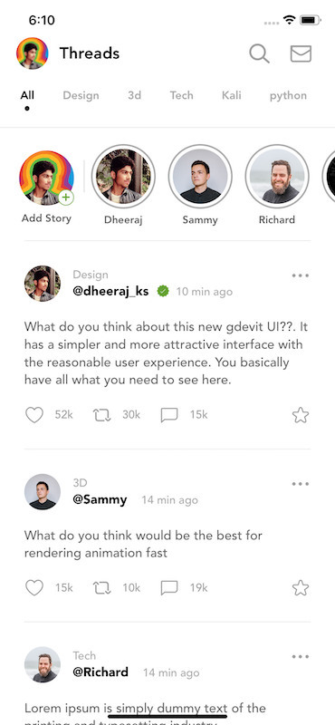Image resolution: width=335 pixels, height=725 pixels.
Task: Open the mail envelope icon
Action: pos(301,53)
